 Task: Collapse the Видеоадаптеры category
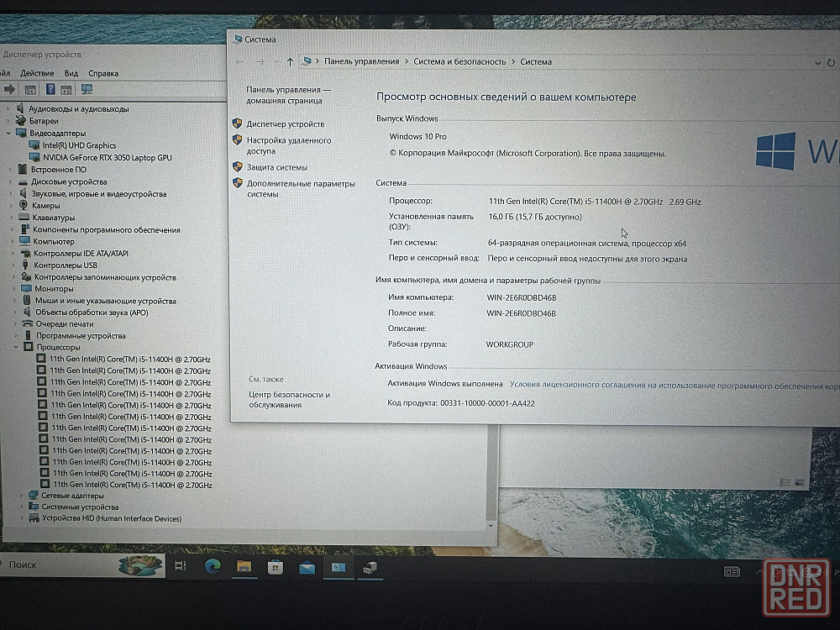8,133
